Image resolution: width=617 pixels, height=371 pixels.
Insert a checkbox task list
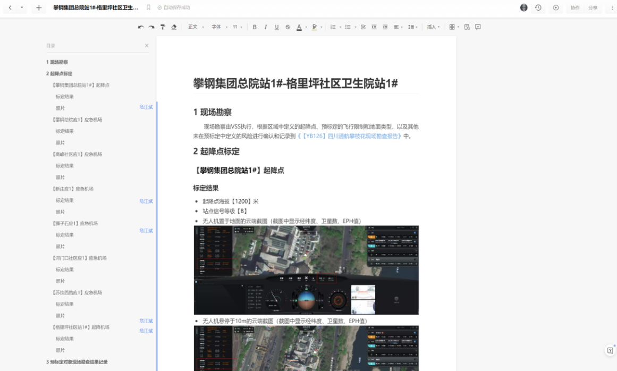pyautogui.click(x=363, y=27)
